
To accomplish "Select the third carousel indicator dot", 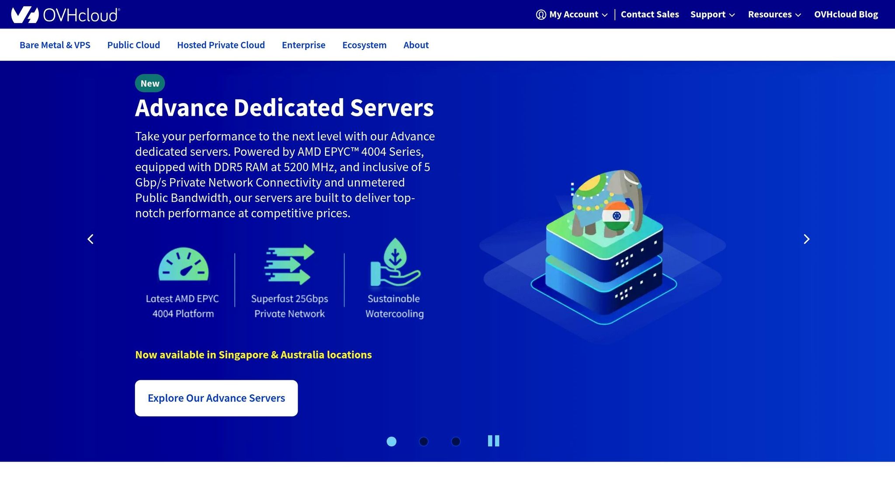I will pyautogui.click(x=456, y=441).
